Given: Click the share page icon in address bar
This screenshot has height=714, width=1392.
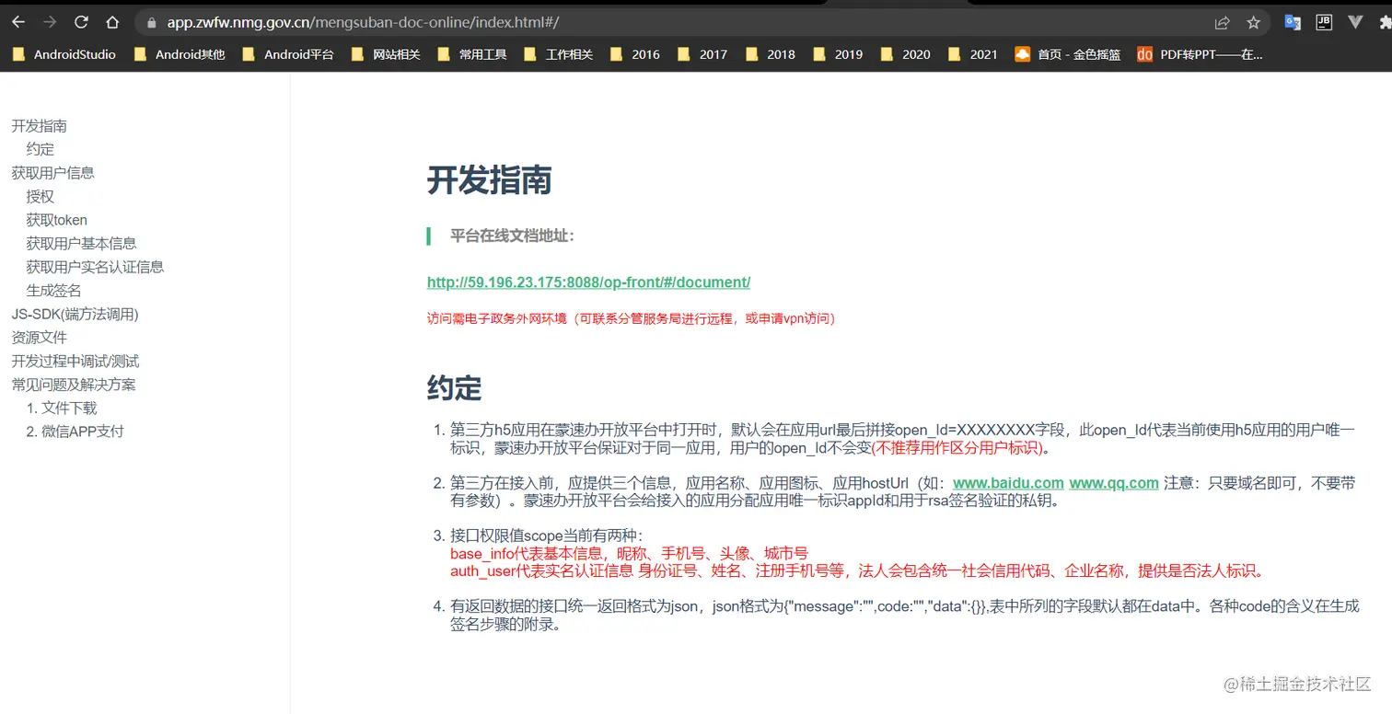Looking at the screenshot, I should pos(1222,22).
